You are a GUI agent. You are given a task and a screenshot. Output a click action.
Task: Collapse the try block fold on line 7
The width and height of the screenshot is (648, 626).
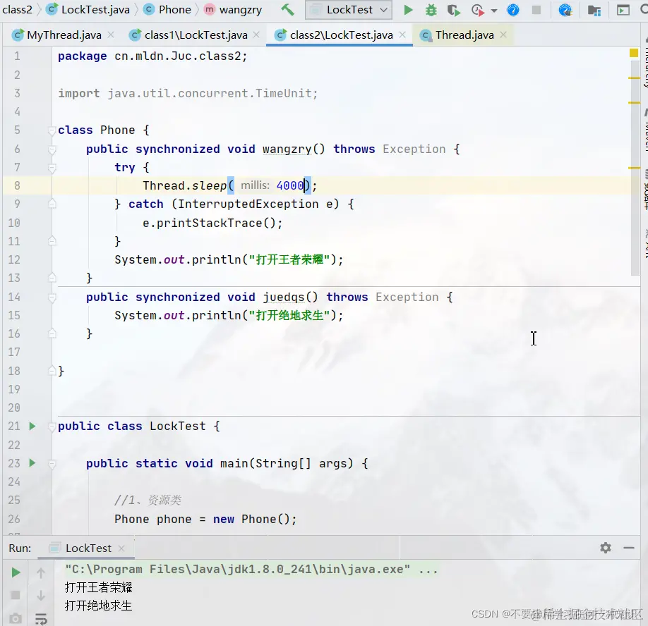(x=52, y=168)
